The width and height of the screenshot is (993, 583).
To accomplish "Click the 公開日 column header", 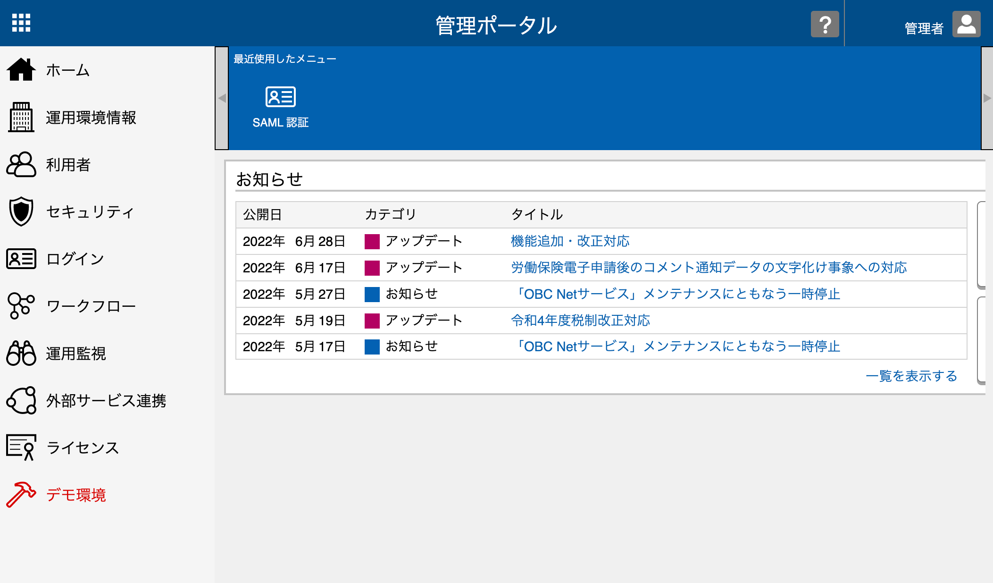I will click(262, 215).
